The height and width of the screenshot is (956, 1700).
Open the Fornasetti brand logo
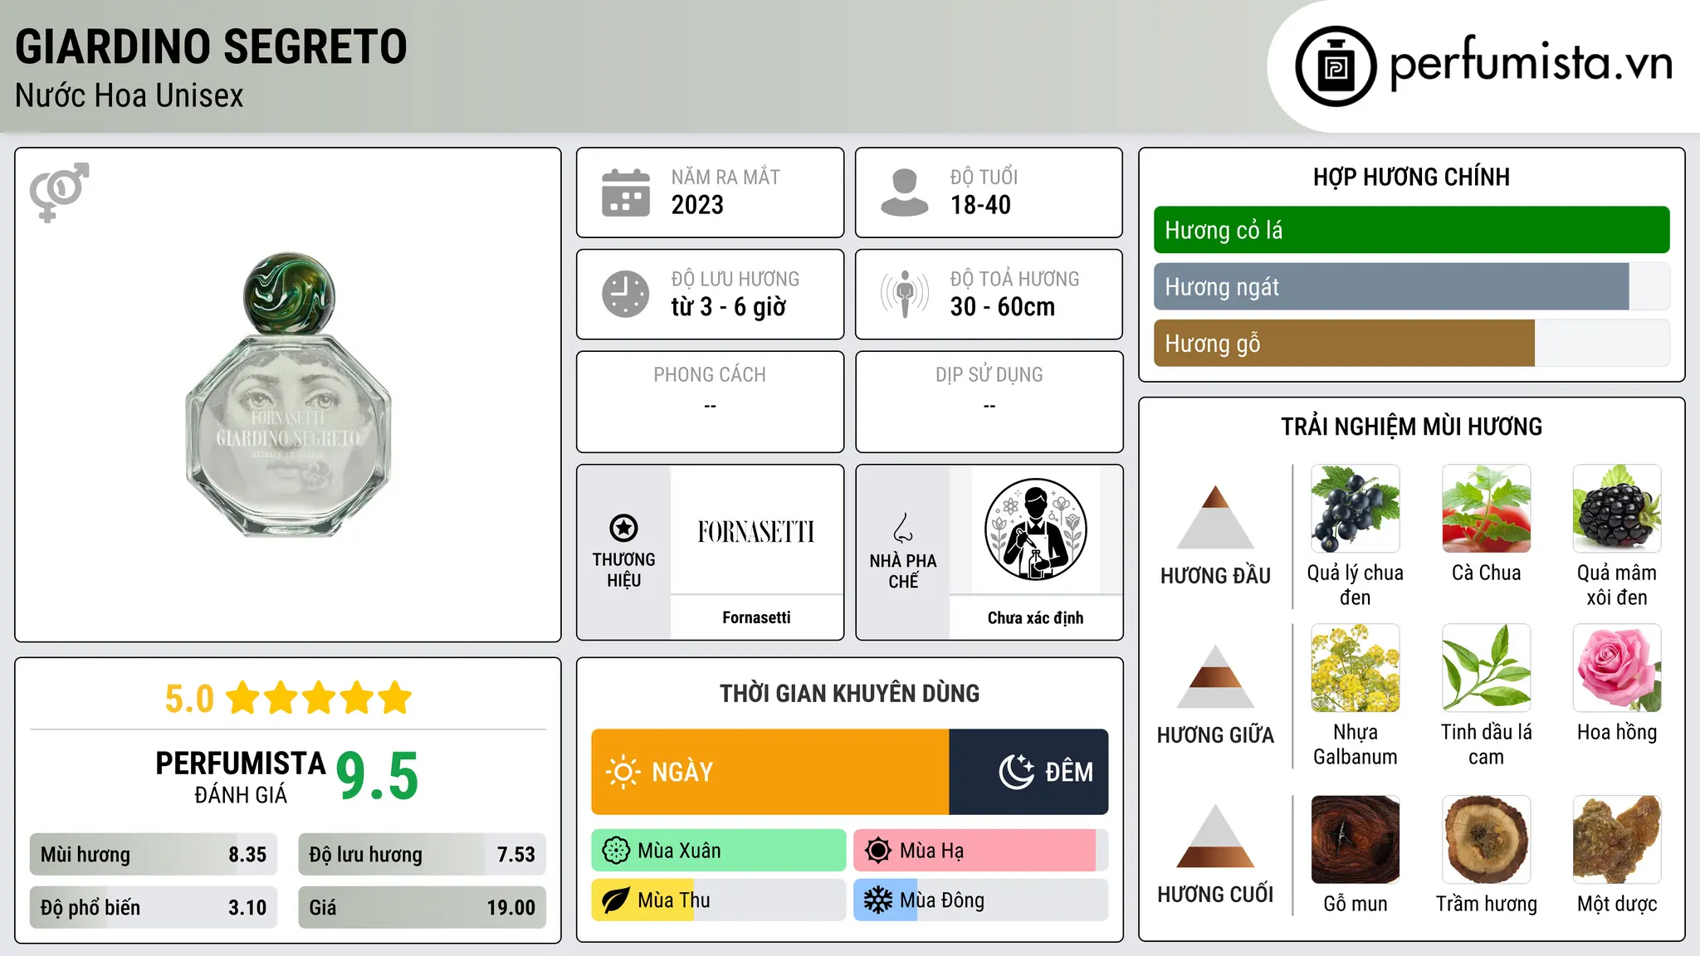click(x=756, y=531)
